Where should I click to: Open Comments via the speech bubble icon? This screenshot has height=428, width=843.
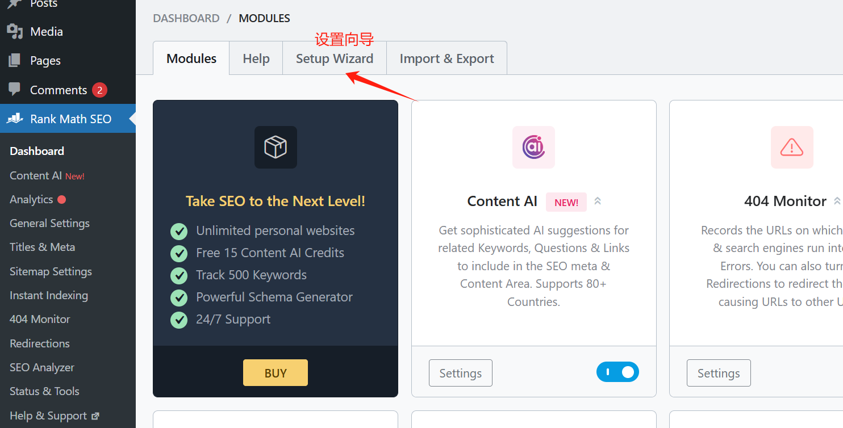15,90
